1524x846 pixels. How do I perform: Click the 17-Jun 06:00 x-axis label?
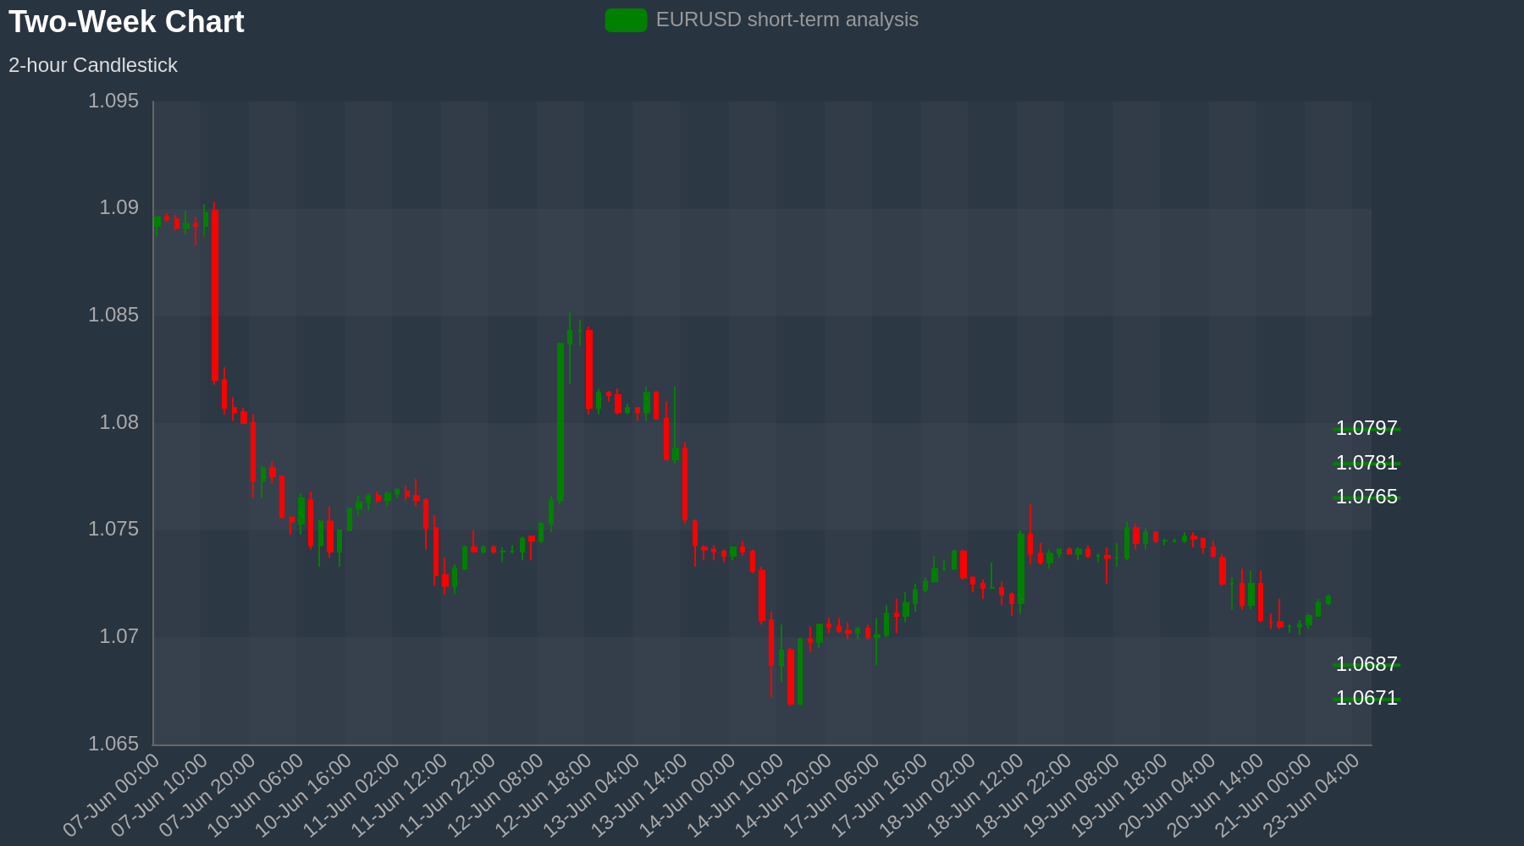832,796
